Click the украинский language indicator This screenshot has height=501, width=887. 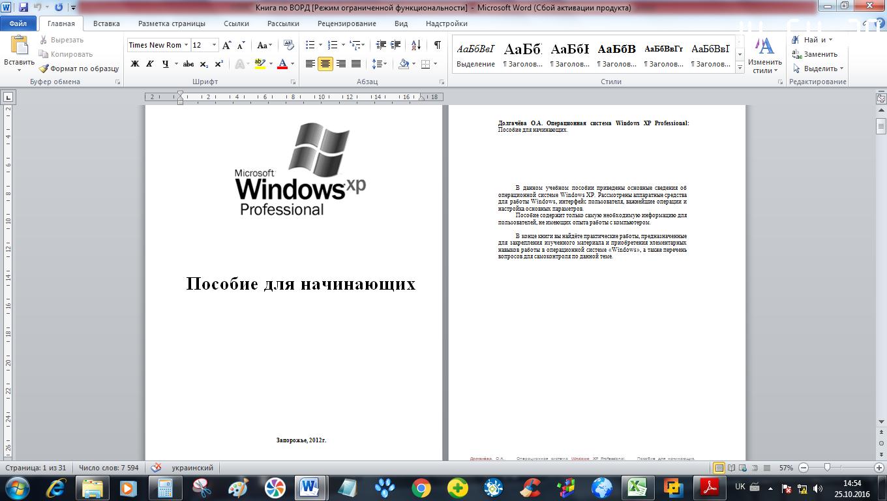click(x=192, y=468)
